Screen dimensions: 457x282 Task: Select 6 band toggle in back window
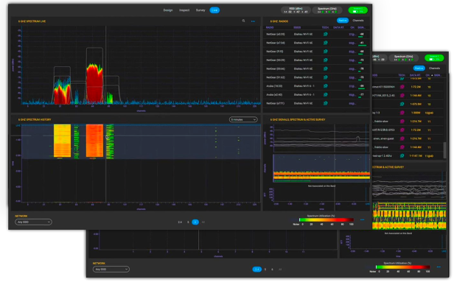(272, 269)
